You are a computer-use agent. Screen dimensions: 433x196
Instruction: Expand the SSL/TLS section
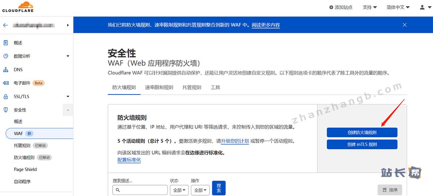[x=68, y=97]
